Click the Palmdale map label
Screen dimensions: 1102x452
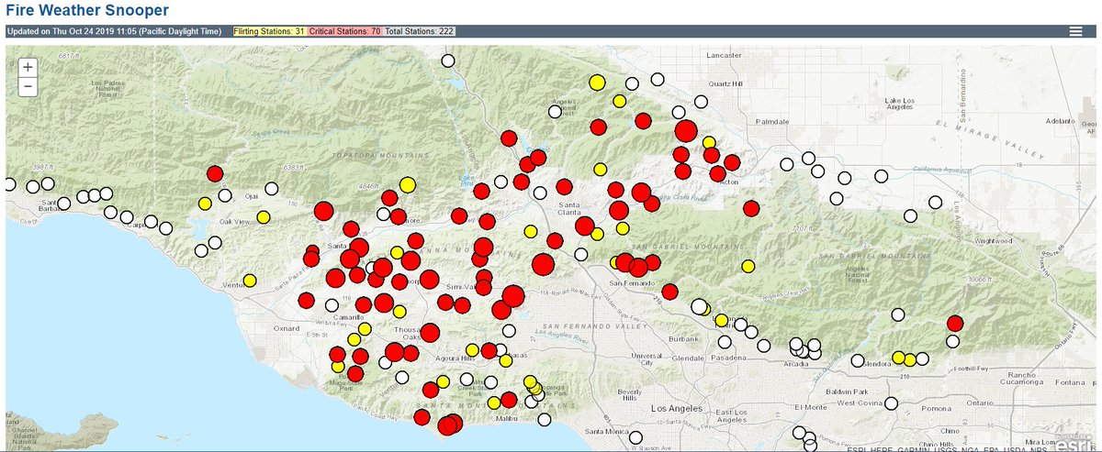771,121
